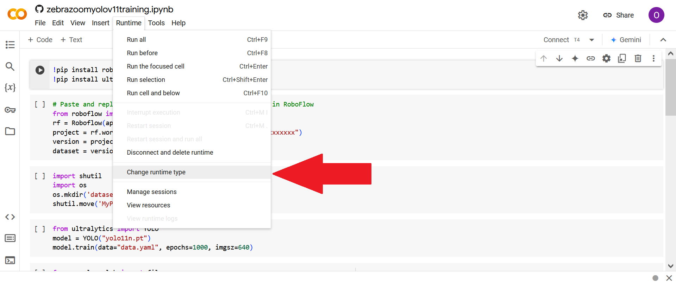Click the cell Gemini sparkle icon
Screen dimensions: 676x284
point(575,58)
